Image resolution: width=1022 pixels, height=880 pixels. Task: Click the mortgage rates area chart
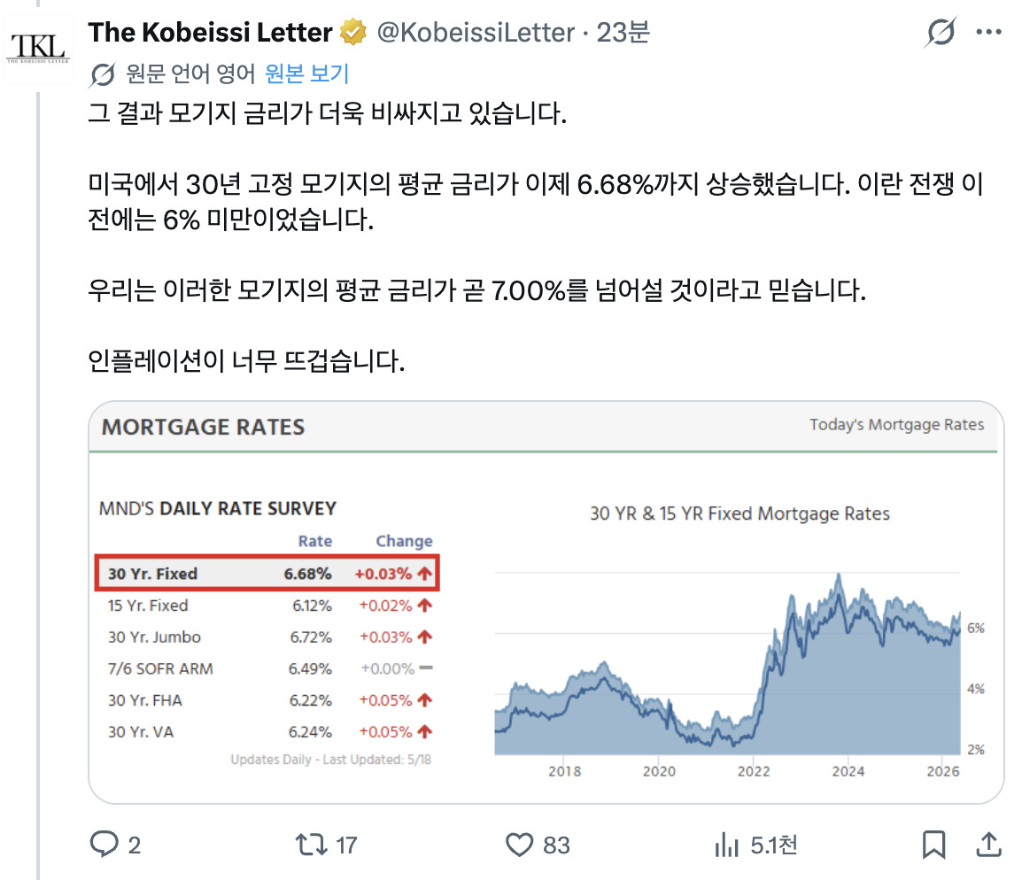tap(727, 664)
